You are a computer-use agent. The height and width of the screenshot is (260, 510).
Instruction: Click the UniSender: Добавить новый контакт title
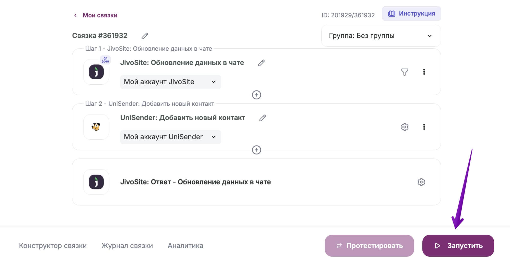pos(183,118)
